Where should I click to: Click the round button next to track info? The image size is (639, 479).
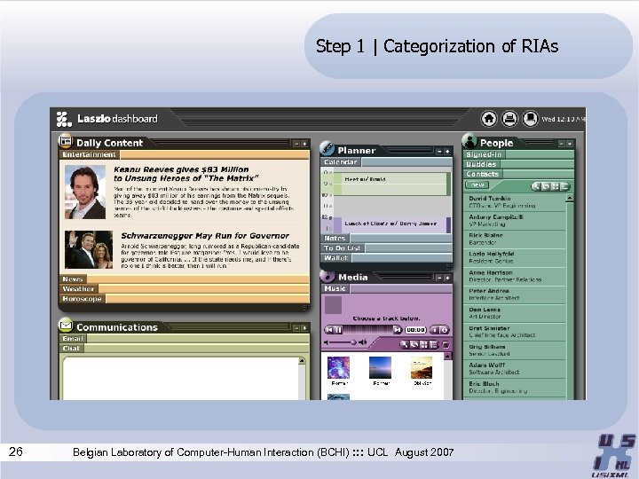coord(445,330)
